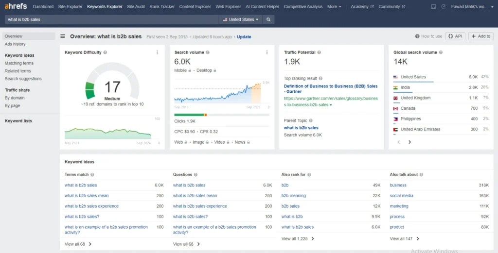This screenshot has width=498, height=253.
Task: Click the keyword search input field
Action: point(111,19)
